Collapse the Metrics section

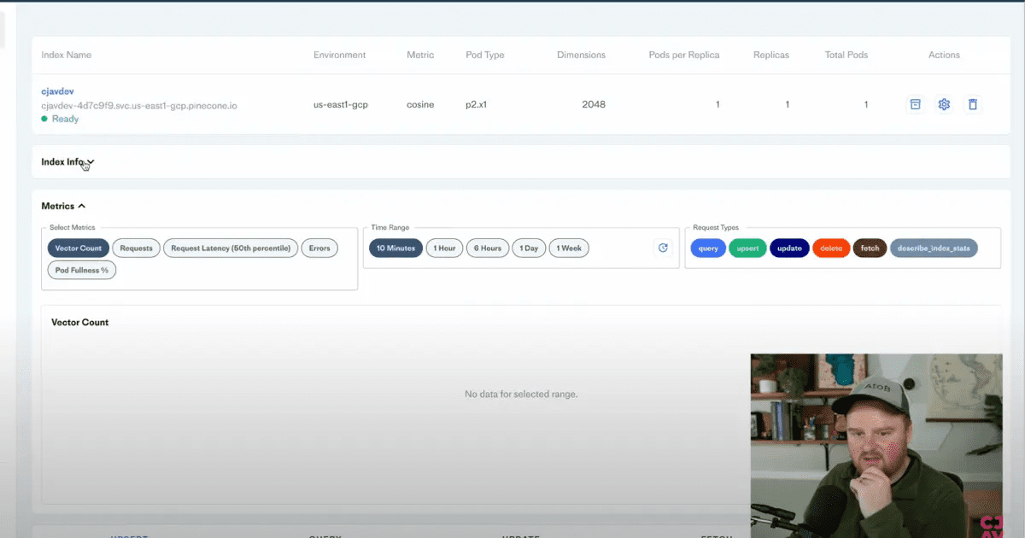click(x=63, y=206)
